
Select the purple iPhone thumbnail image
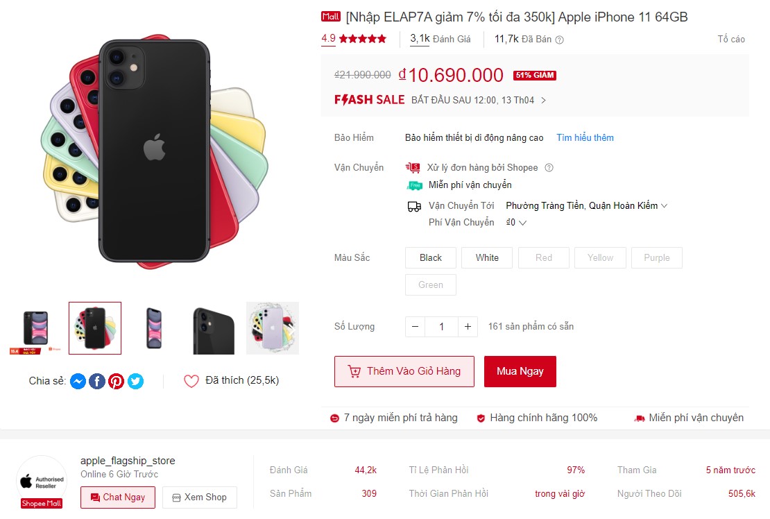273,328
